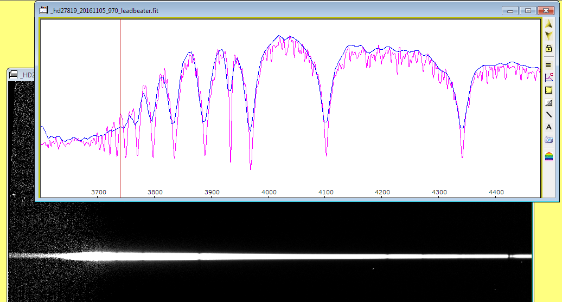Open the leadbeater.fit window system menu icon
This screenshot has width=562, height=302.
(x=43, y=10)
